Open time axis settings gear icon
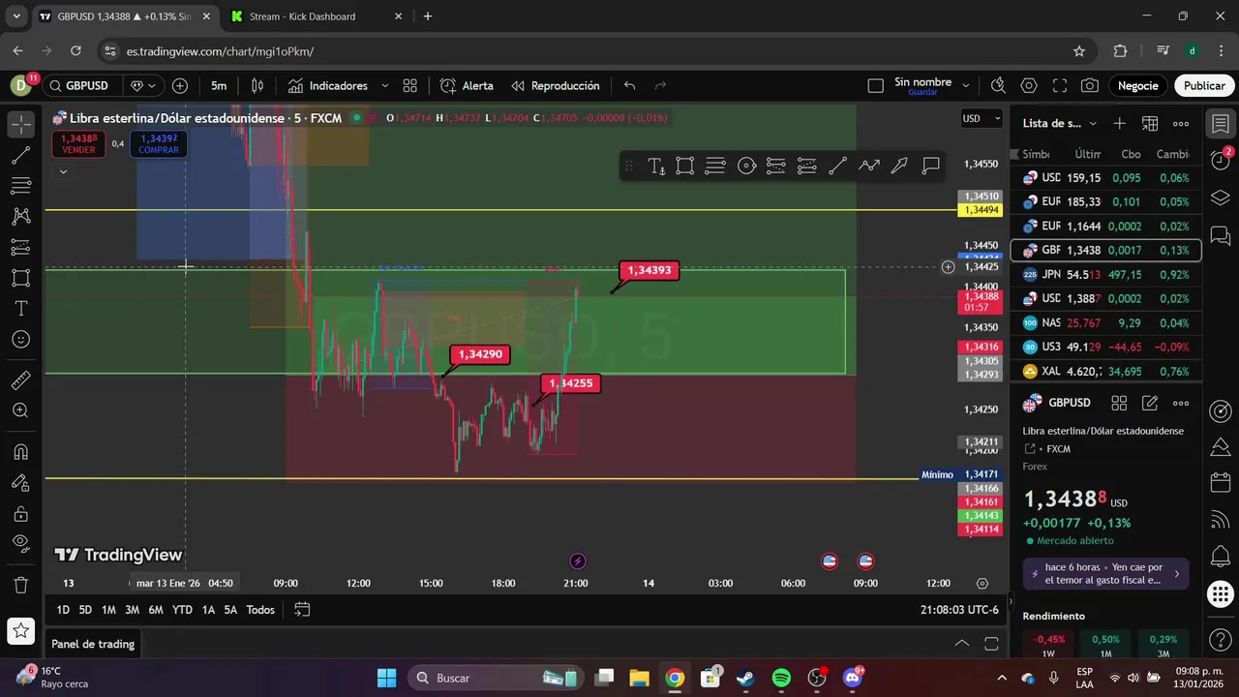Screen dimensions: 1239x697 point(982,584)
